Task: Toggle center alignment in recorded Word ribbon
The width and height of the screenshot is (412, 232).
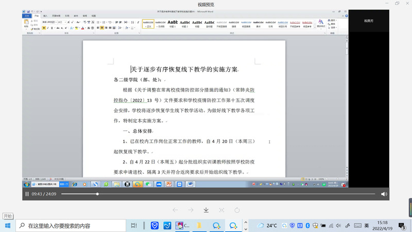Action: [102, 28]
